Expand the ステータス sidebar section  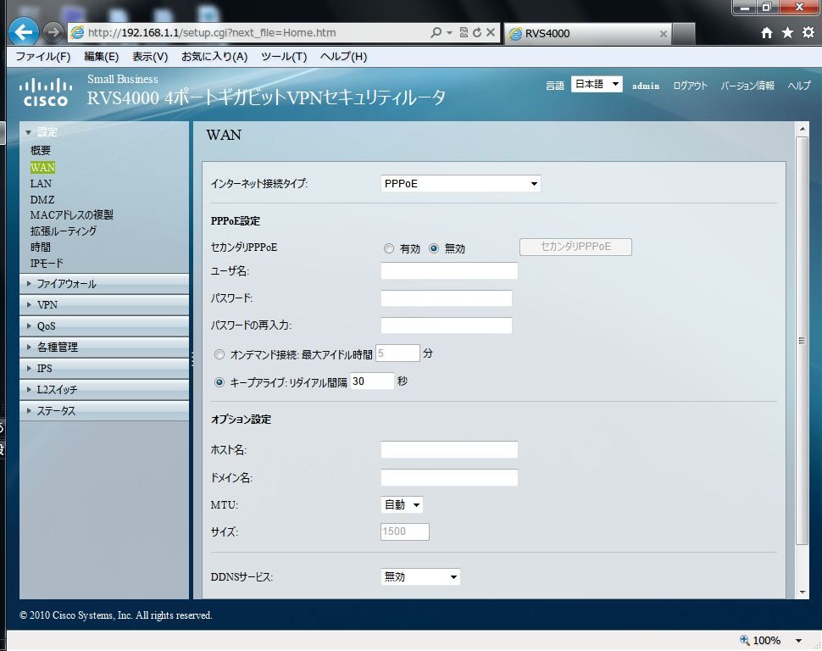103,411
